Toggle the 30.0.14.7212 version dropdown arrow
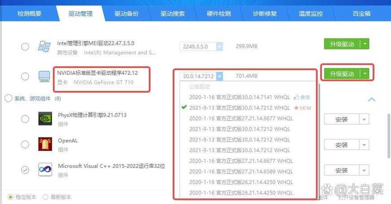This screenshot has height=204, width=391. click(x=220, y=76)
